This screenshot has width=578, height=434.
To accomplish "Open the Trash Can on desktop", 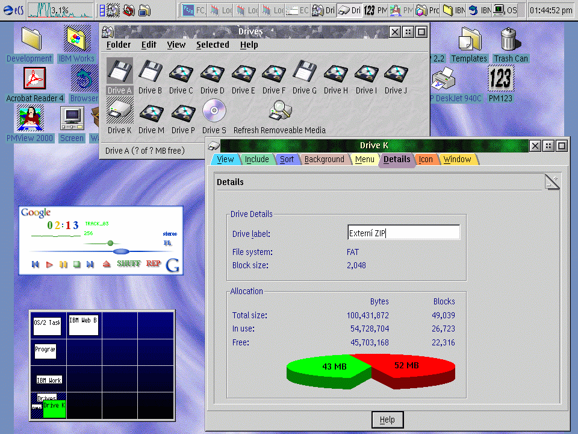I will (x=509, y=40).
